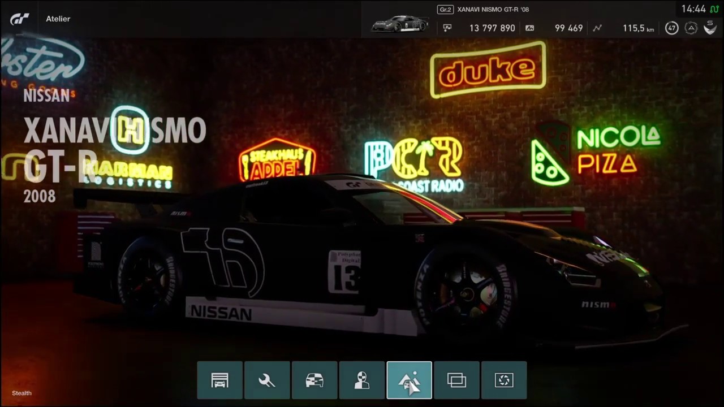The image size is (724, 407).
Task: Click the '99 469' points value
Action: [x=568, y=28]
